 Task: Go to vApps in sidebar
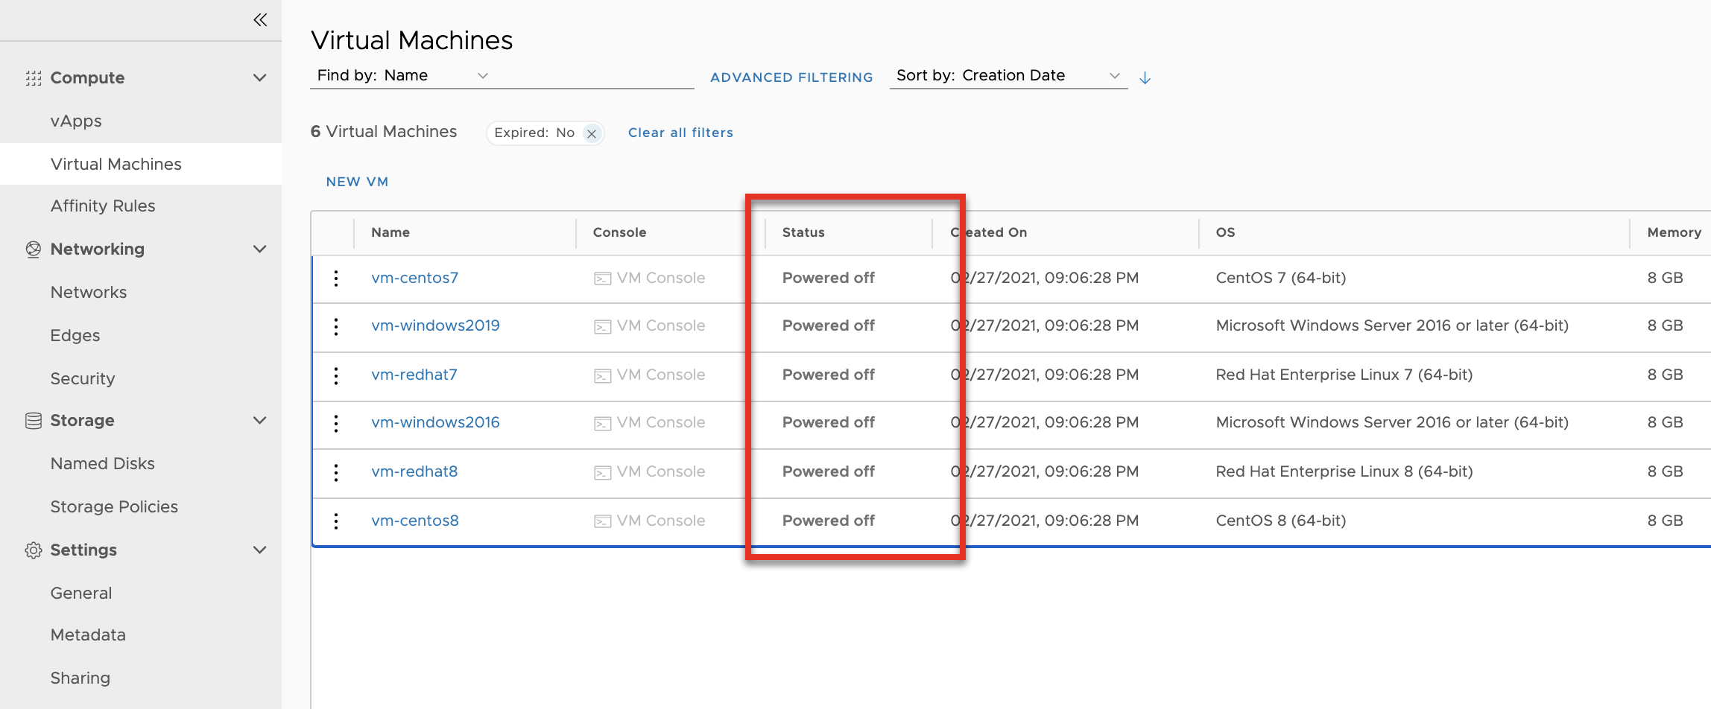point(76,121)
